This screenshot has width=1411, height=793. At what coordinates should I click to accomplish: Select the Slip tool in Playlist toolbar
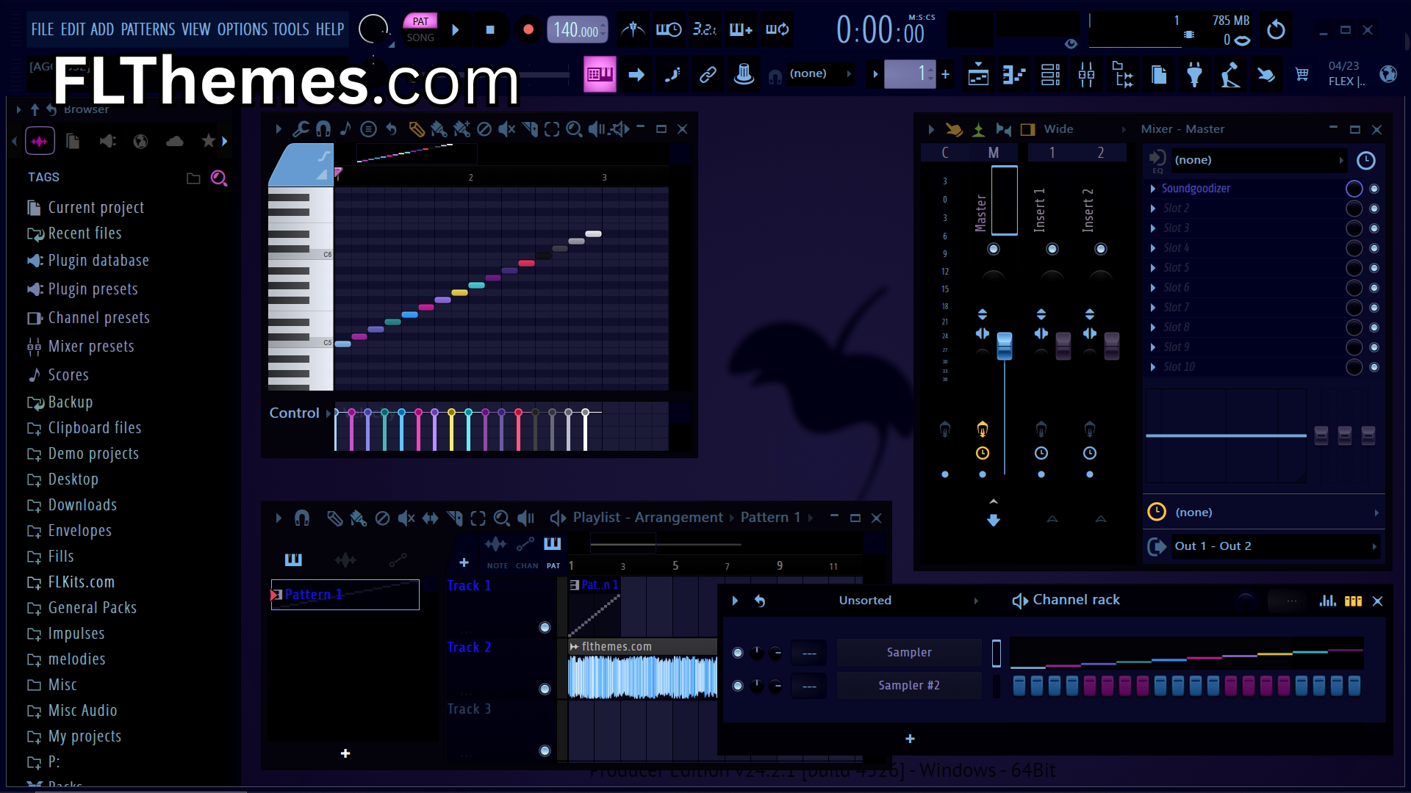(430, 518)
